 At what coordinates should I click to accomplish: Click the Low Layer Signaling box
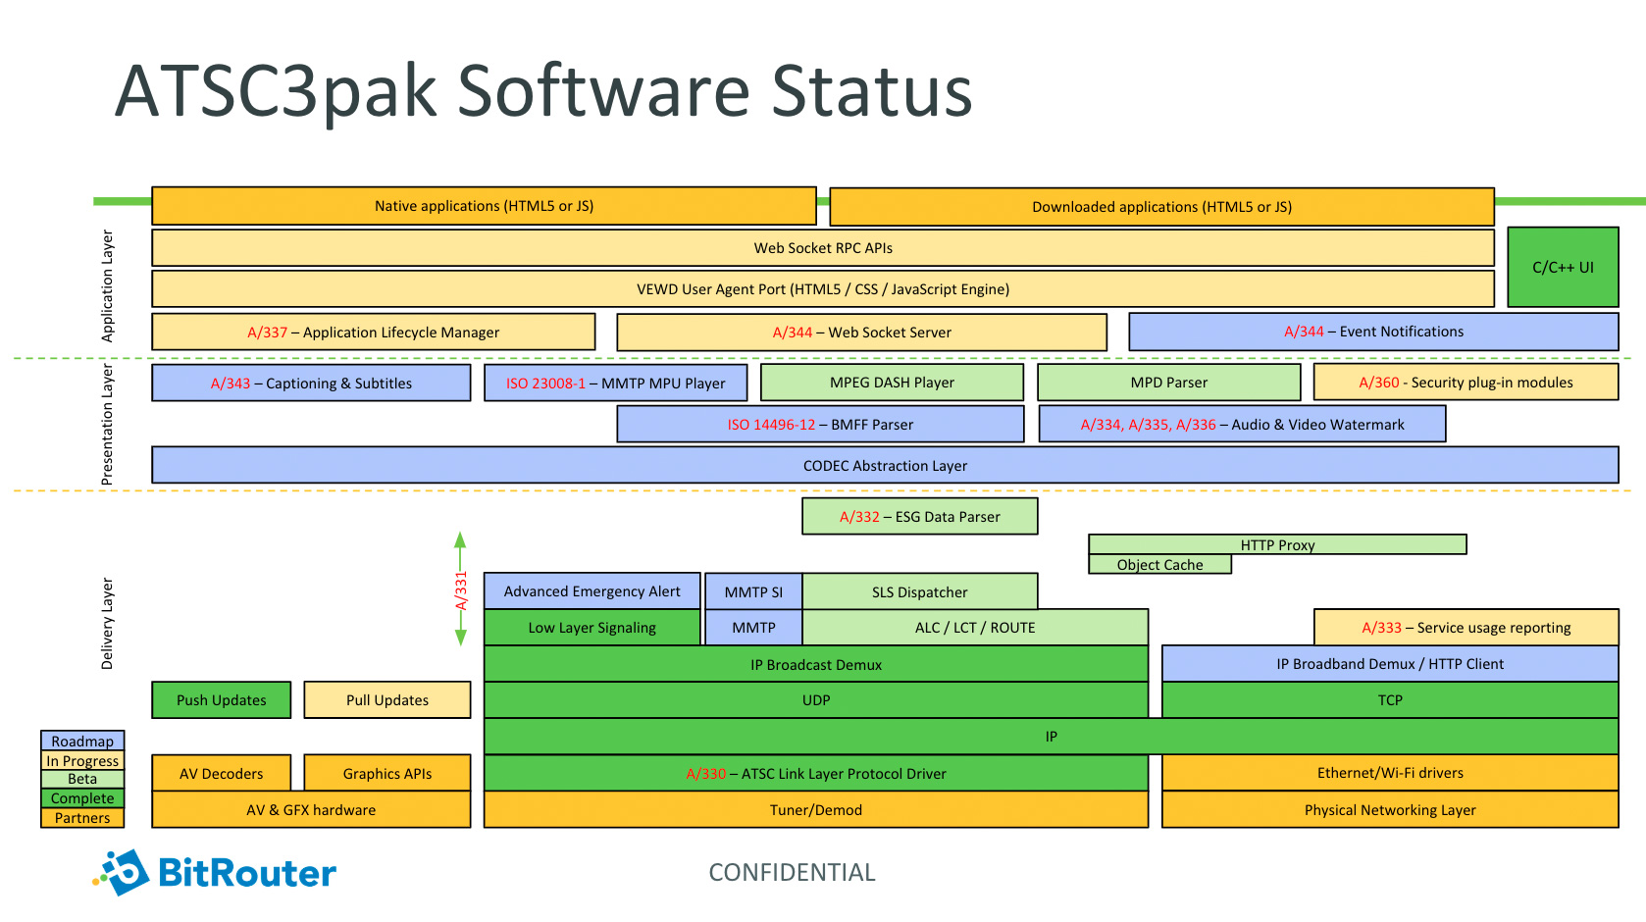tap(592, 627)
